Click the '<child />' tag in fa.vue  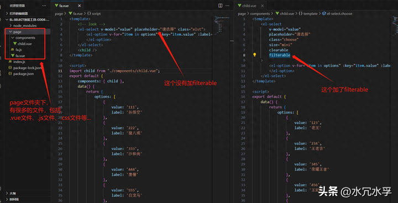[x=87, y=50]
